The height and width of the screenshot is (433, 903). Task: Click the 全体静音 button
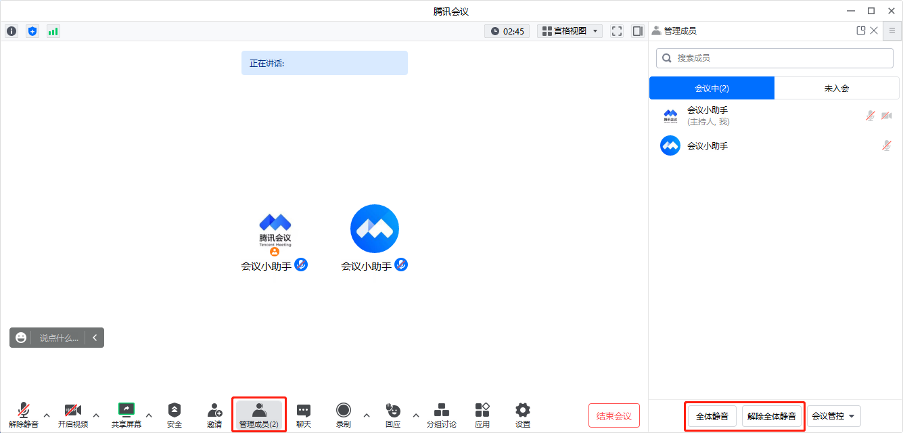[712, 416]
